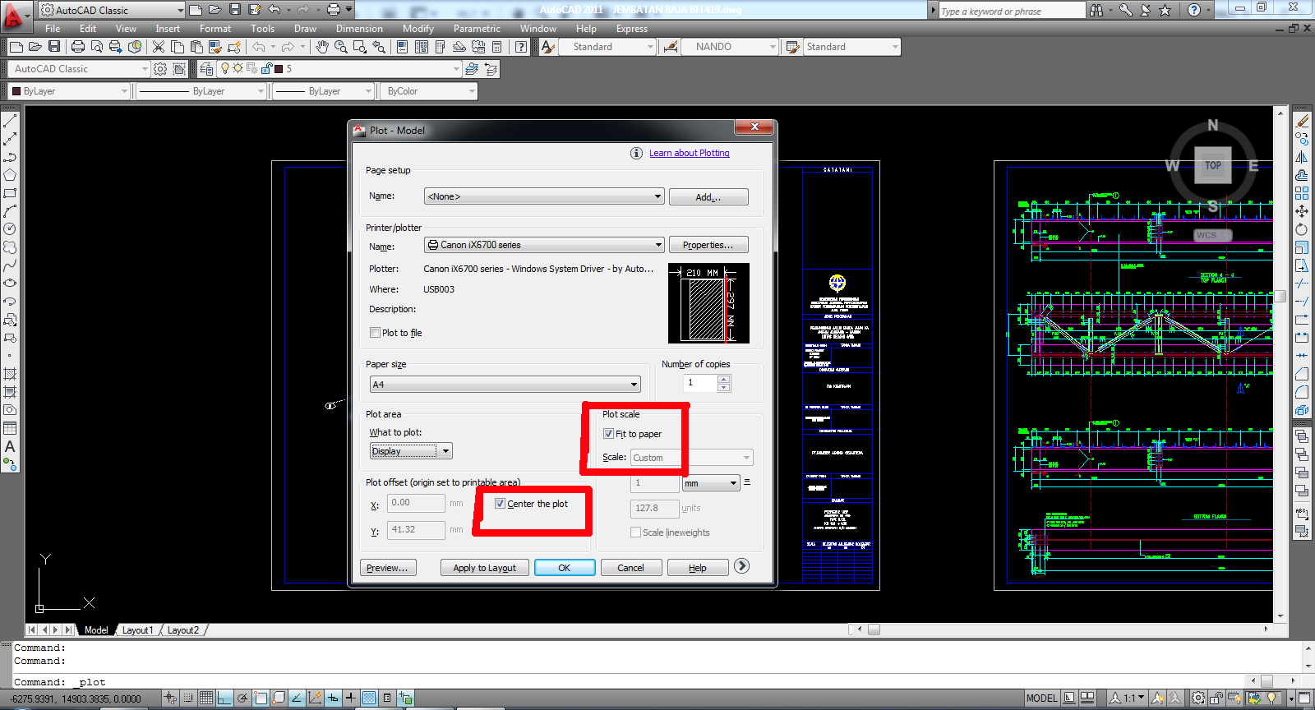
Task: Open the mm units dropdown in Plot scale
Action: 711,483
